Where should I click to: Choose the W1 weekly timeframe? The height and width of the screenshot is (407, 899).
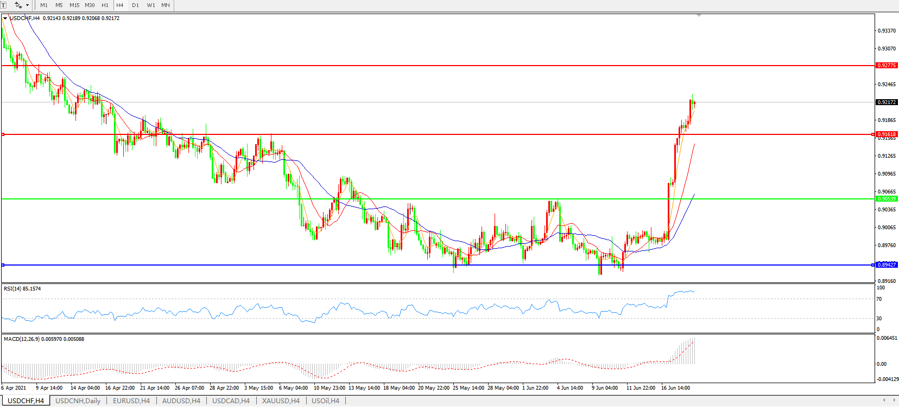[151, 5]
